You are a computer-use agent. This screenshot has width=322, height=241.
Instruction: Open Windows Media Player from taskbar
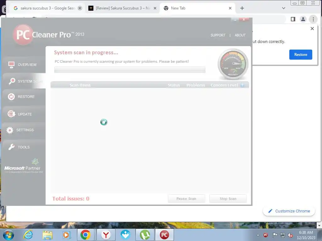click(67, 235)
